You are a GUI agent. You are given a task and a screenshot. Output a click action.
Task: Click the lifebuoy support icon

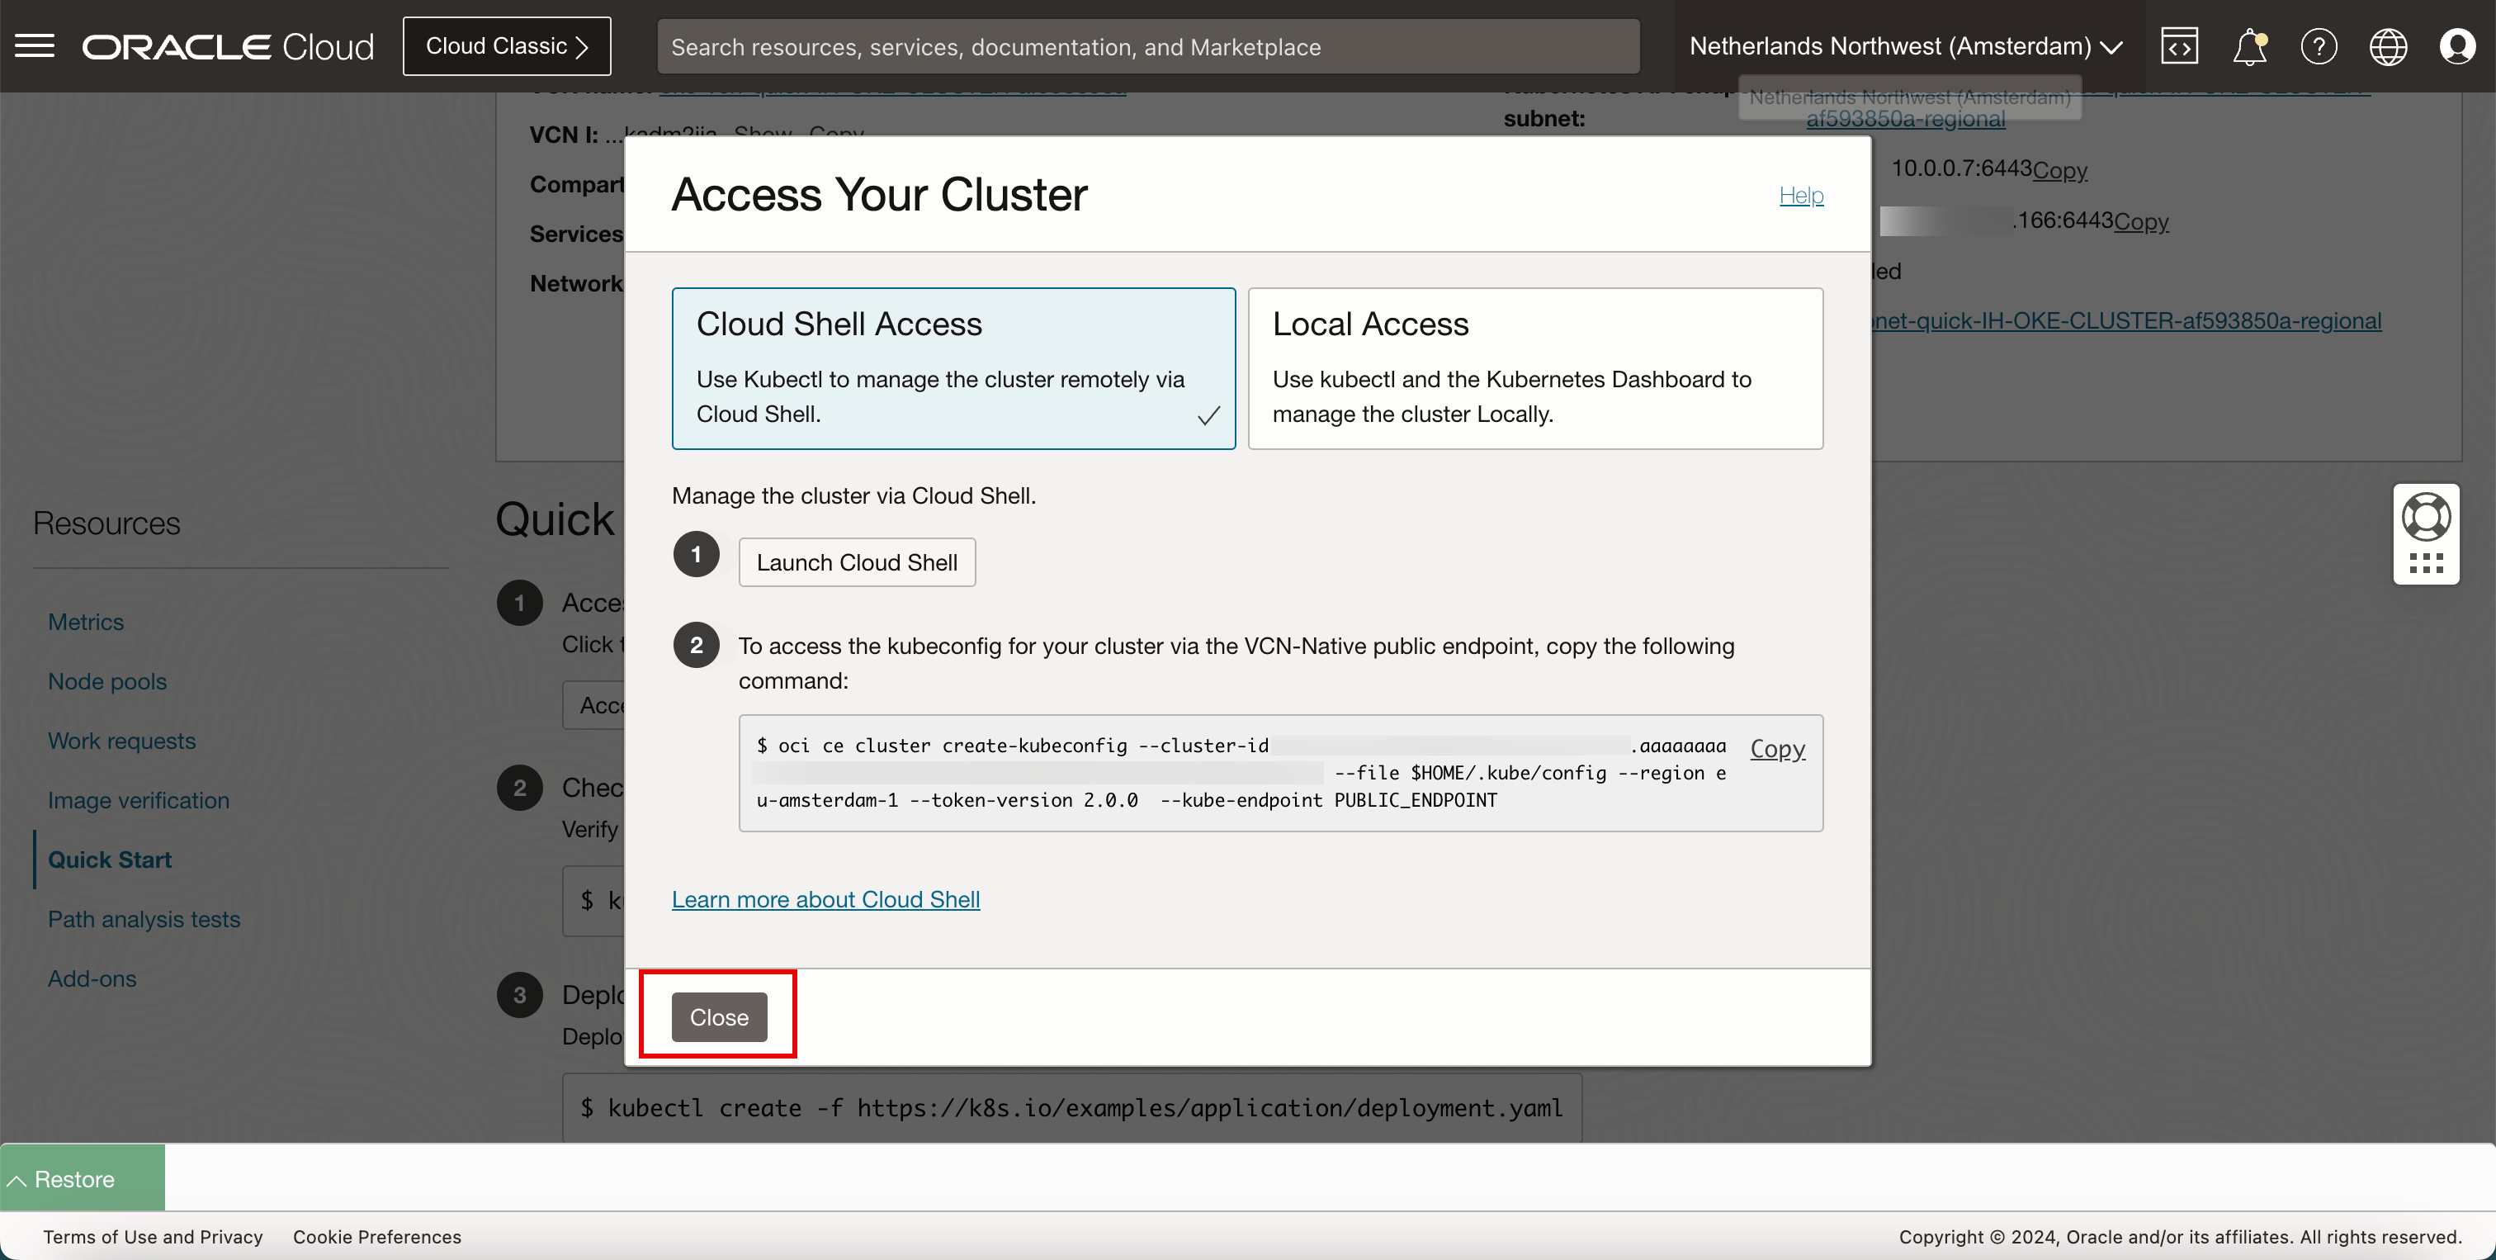2426,517
